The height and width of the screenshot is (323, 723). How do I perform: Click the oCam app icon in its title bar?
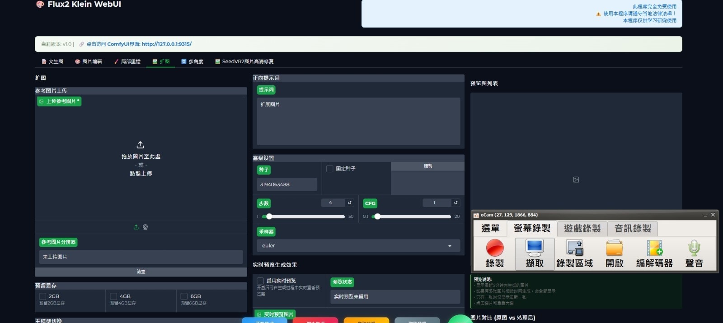pyautogui.click(x=476, y=215)
